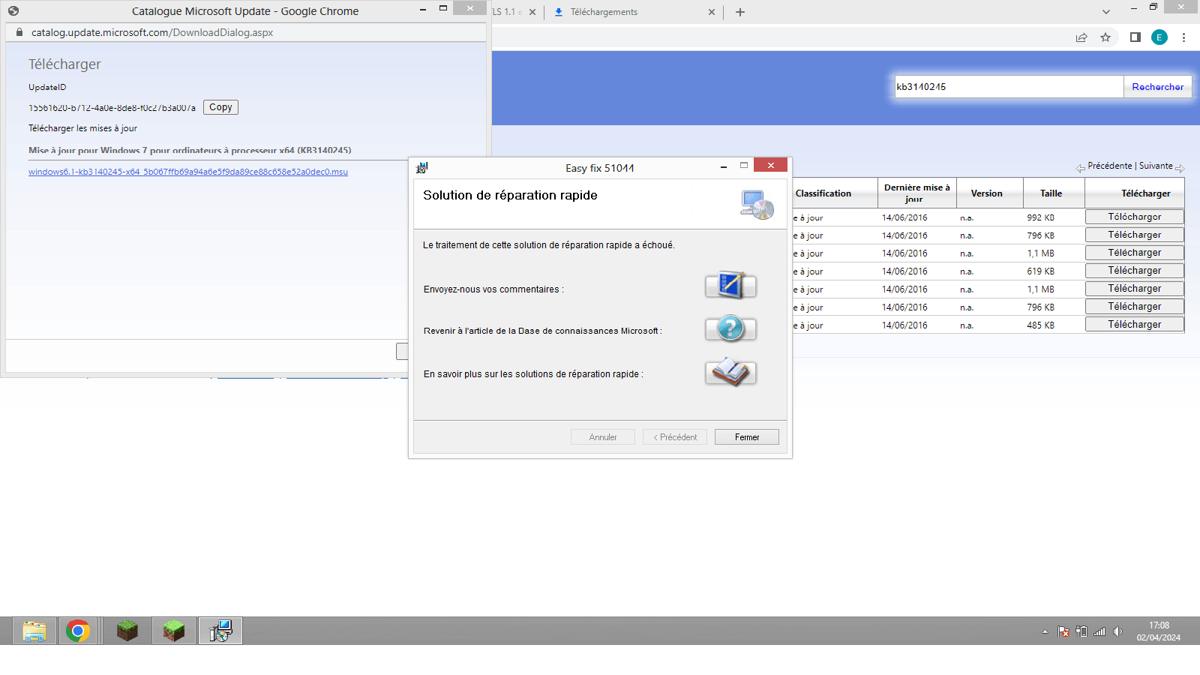This screenshot has width=1200, height=675.
Task: Open the Action Center flag icon in tray
Action: pos(1063,631)
